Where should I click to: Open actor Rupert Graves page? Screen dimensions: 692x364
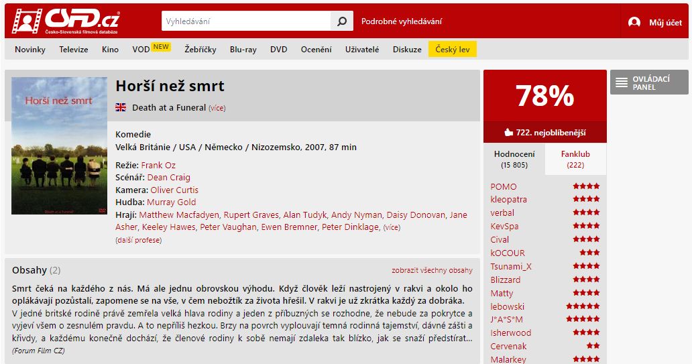tap(251, 215)
